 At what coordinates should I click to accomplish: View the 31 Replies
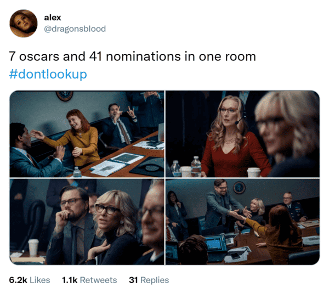[149, 280]
